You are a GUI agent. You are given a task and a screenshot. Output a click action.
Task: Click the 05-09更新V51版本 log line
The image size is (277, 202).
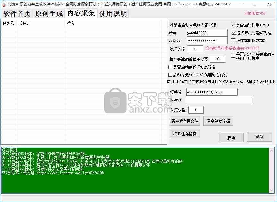click(x=43, y=154)
